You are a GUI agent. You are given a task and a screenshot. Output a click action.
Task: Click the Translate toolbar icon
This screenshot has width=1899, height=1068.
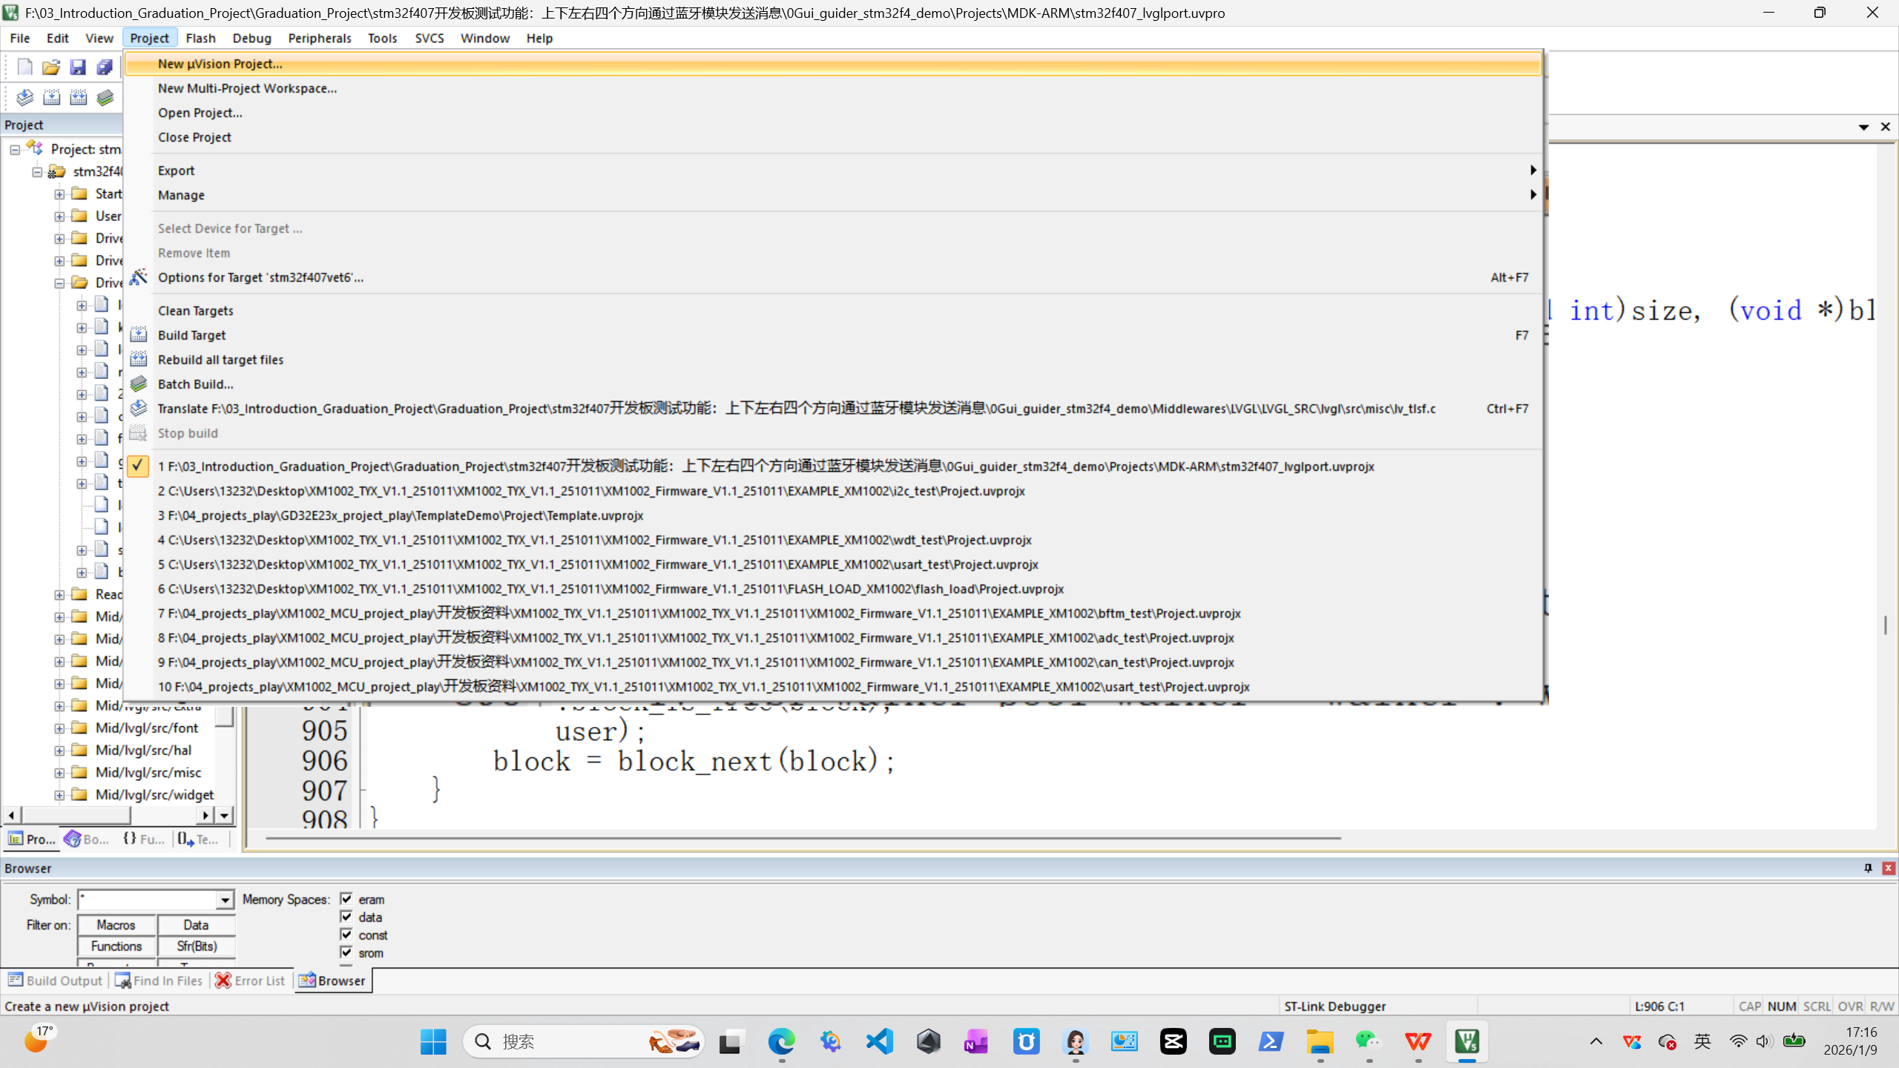(x=24, y=97)
